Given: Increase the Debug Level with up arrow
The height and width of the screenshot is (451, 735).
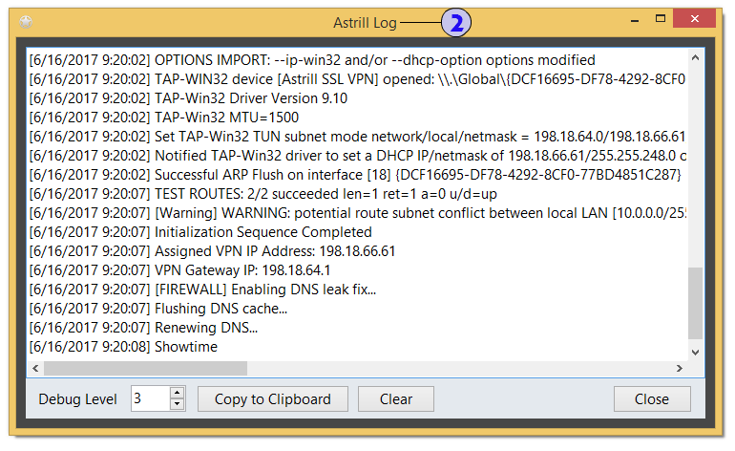Looking at the screenshot, I should coord(177,393).
